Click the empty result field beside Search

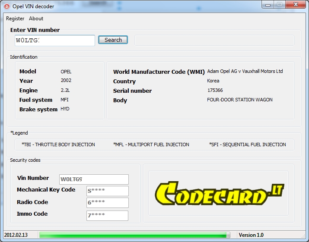[x=214, y=41]
